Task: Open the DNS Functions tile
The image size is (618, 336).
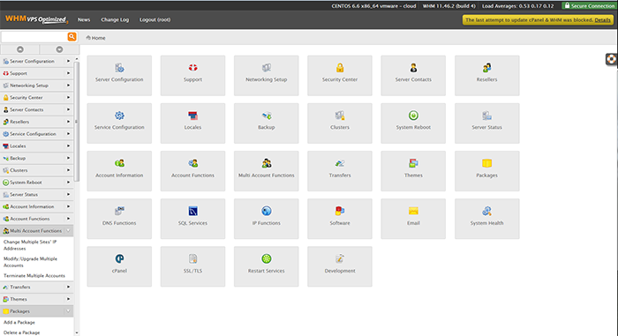Action: click(x=119, y=219)
